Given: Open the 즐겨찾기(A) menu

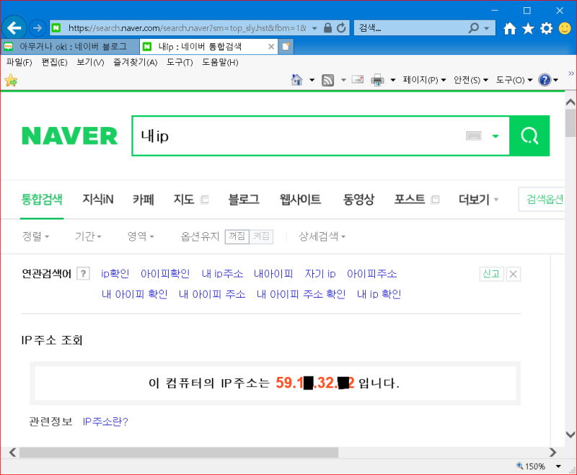Looking at the screenshot, I should 135,63.
